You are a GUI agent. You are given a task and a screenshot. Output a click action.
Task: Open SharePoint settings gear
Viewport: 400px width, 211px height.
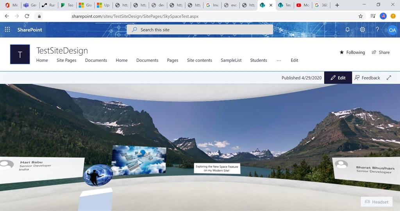click(x=362, y=30)
